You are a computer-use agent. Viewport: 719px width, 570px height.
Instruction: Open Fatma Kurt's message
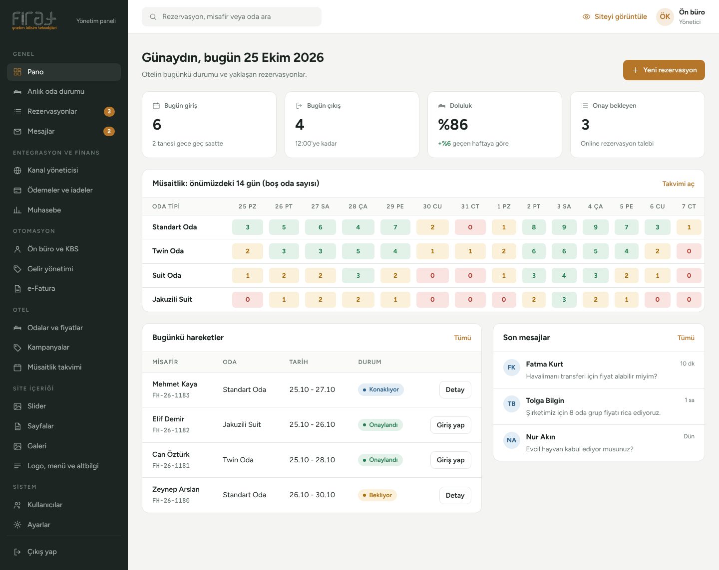pos(599,370)
